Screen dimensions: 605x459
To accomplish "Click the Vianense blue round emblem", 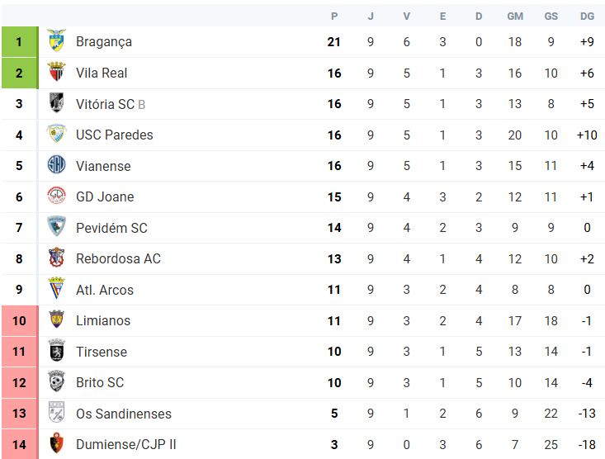I will 56,165.
